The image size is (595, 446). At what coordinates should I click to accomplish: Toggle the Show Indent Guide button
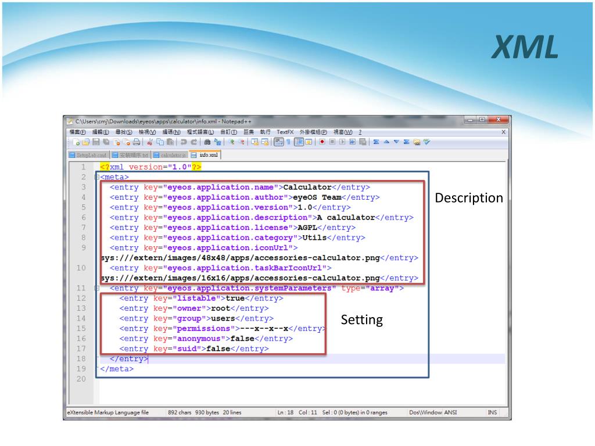[x=299, y=142]
